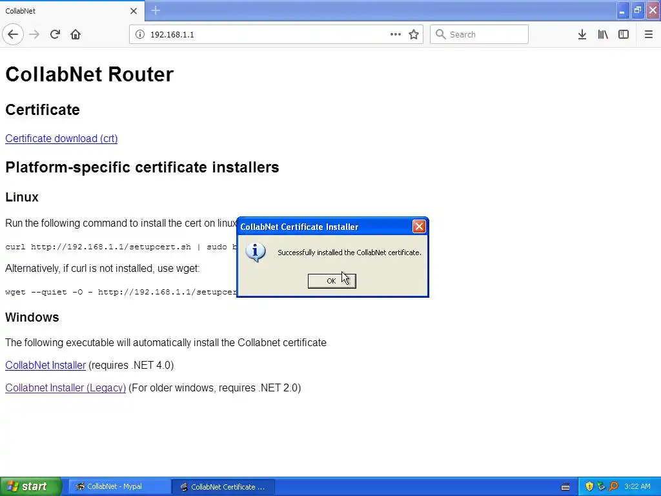Bookmark this page with the star
661x496 pixels.
tap(414, 34)
